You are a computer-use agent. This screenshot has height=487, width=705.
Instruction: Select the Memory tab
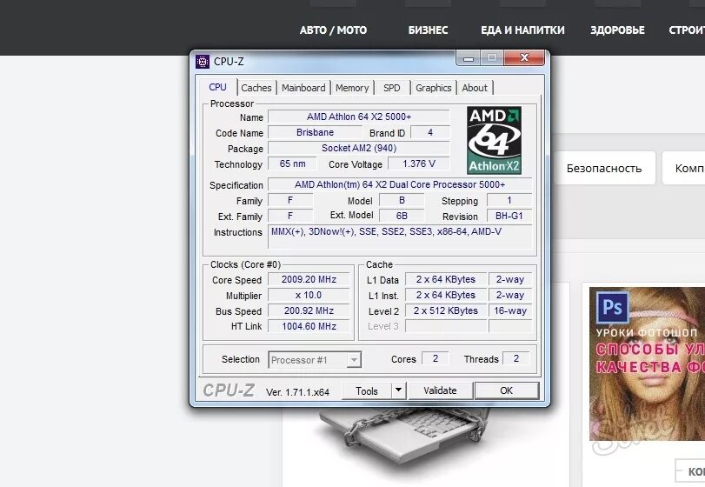click(x=352, y=88)
